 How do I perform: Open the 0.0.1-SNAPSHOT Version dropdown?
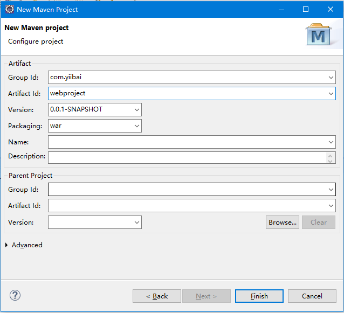(x=137, y=109)
